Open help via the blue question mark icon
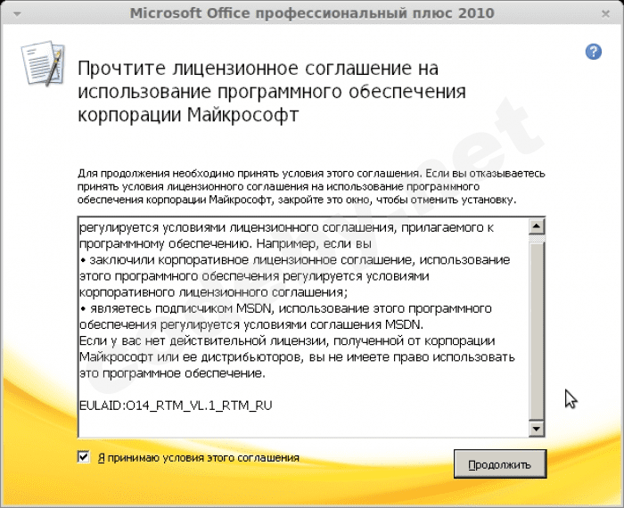Viewport: 624px width, 508px height. click(x=594, y=52)
